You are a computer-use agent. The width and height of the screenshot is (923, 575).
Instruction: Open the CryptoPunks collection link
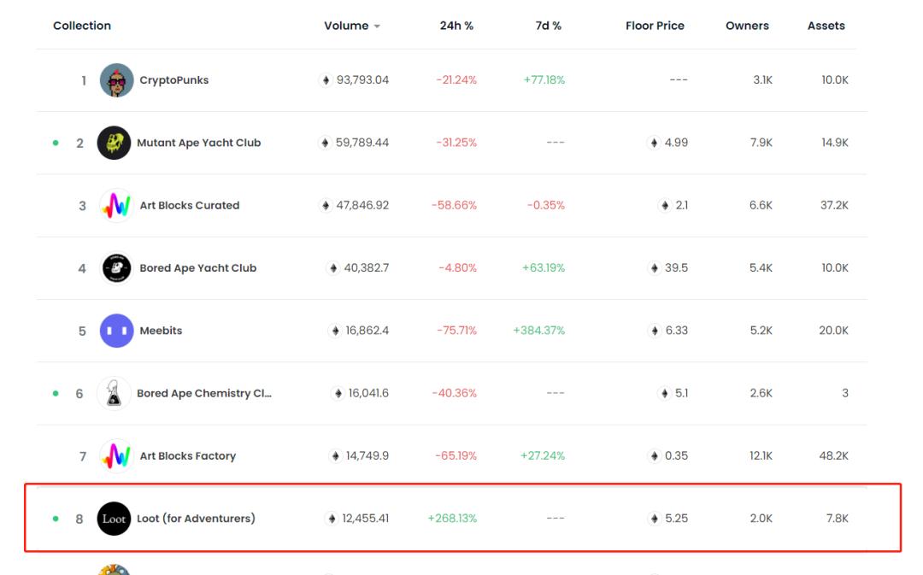(x=173, y=80)
